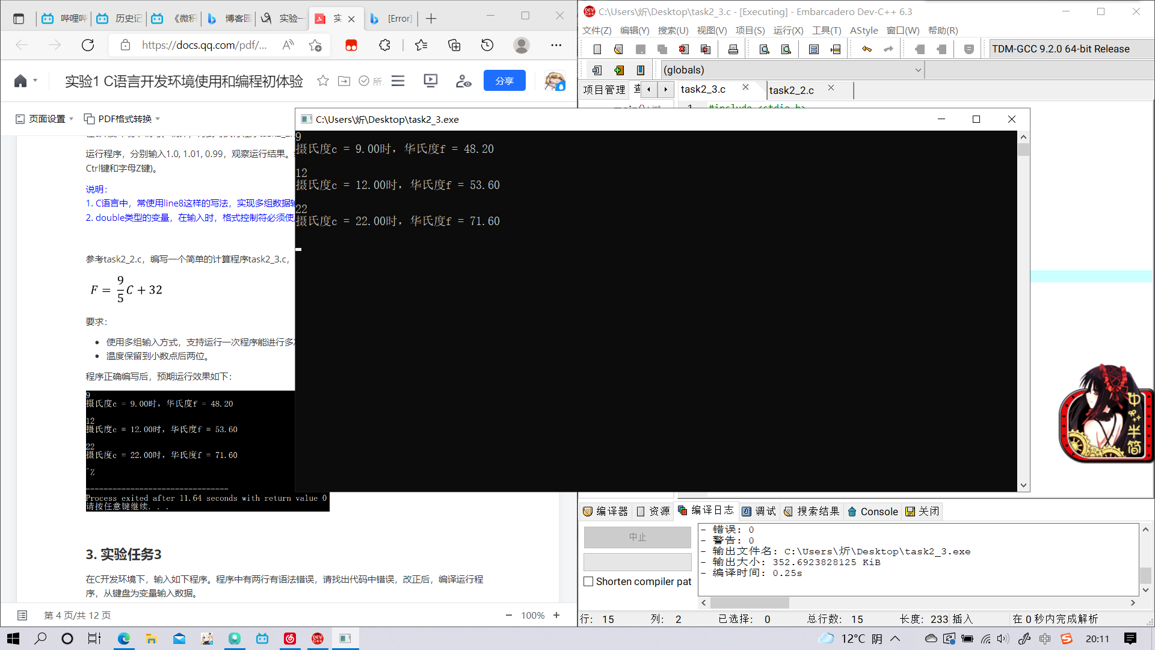This screenshot has width=1155, height=650.
Task: Click the undo arrow in Dev-C++ toolbar
Action: click(866, 49)
